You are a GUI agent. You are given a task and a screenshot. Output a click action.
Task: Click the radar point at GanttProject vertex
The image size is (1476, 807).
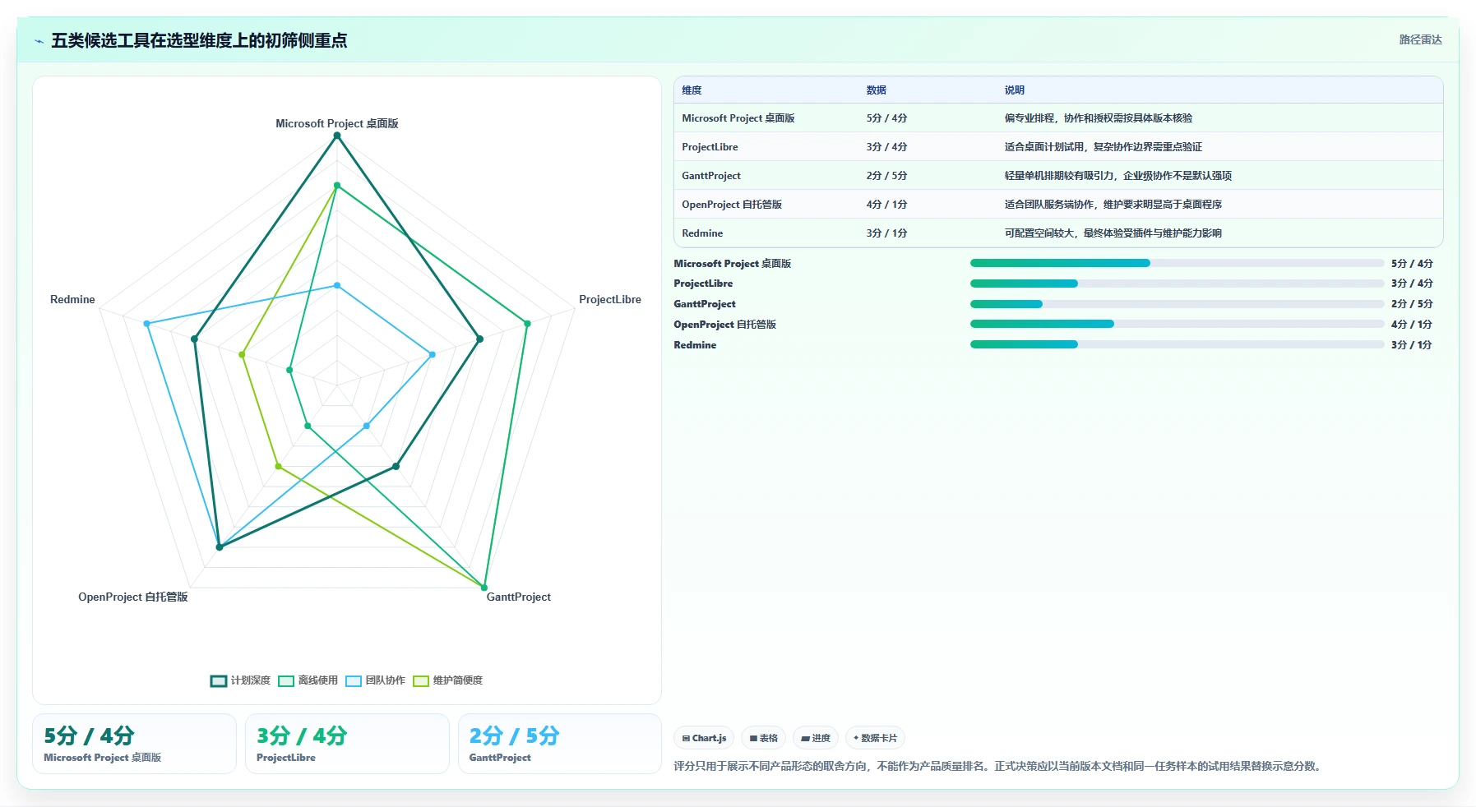[484, 588]
